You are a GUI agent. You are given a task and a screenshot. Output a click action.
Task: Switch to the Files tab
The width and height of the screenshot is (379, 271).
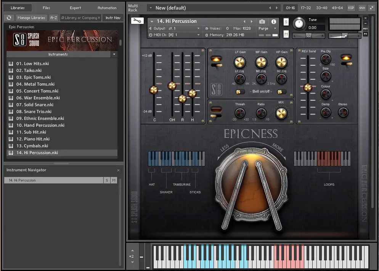[x=46, y=8]
